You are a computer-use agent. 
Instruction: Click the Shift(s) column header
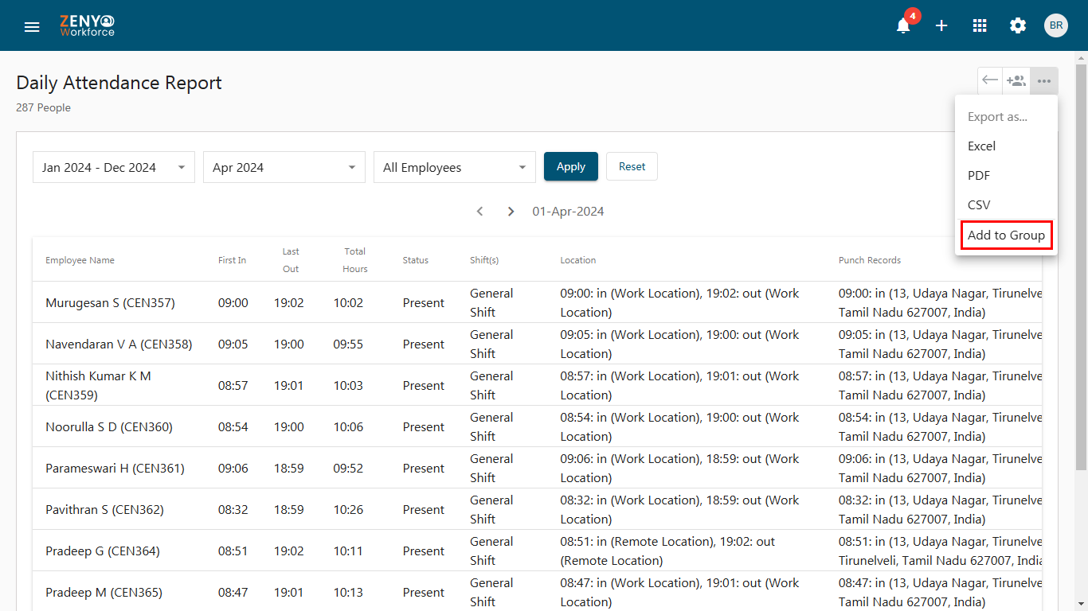(484, 260)
